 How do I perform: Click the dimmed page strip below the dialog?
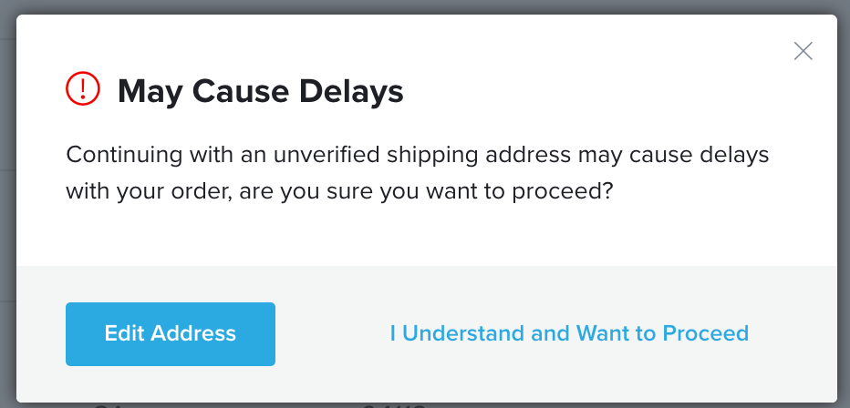click(x=425, y=404)
